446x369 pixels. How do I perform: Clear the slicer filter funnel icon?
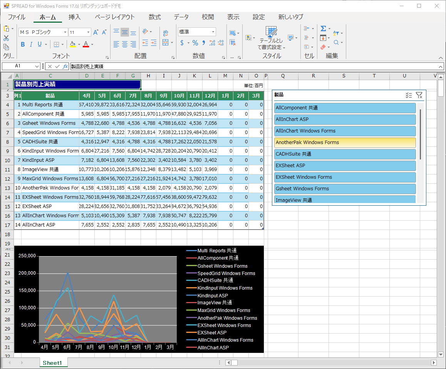[x=419, y=95]
